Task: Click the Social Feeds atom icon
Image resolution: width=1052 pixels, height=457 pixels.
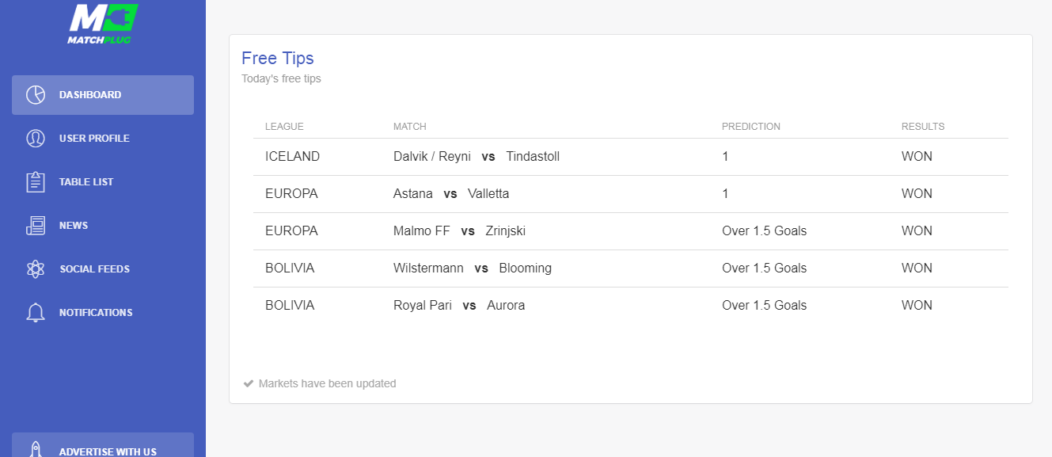Action: coord(36,269)
